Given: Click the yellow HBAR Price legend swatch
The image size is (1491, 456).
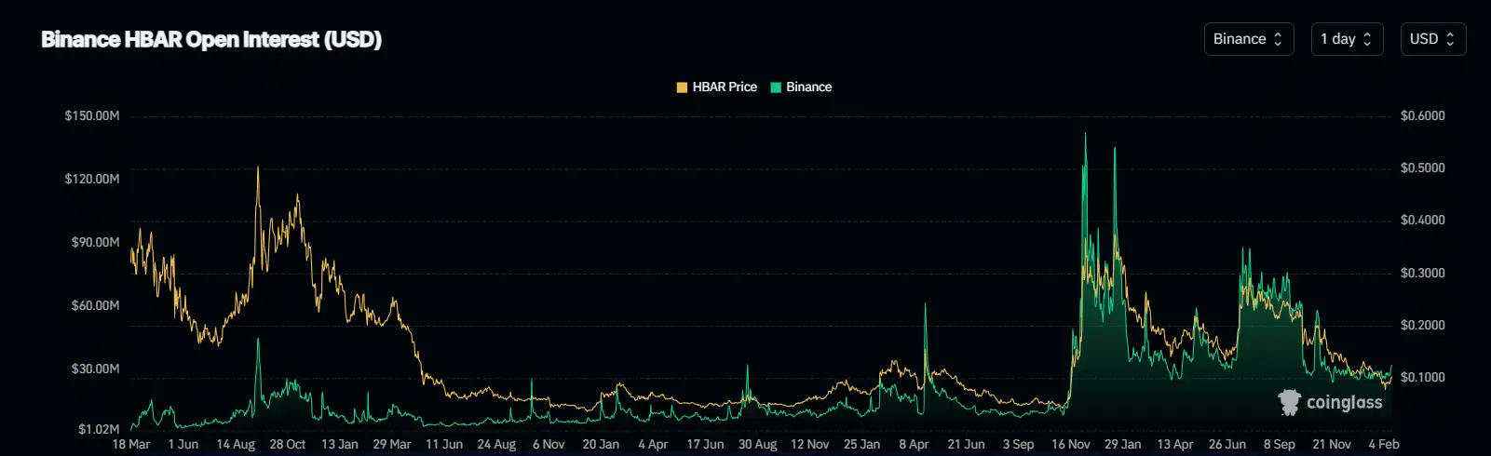Looking at the screenshot, I should tap(682, 87).
